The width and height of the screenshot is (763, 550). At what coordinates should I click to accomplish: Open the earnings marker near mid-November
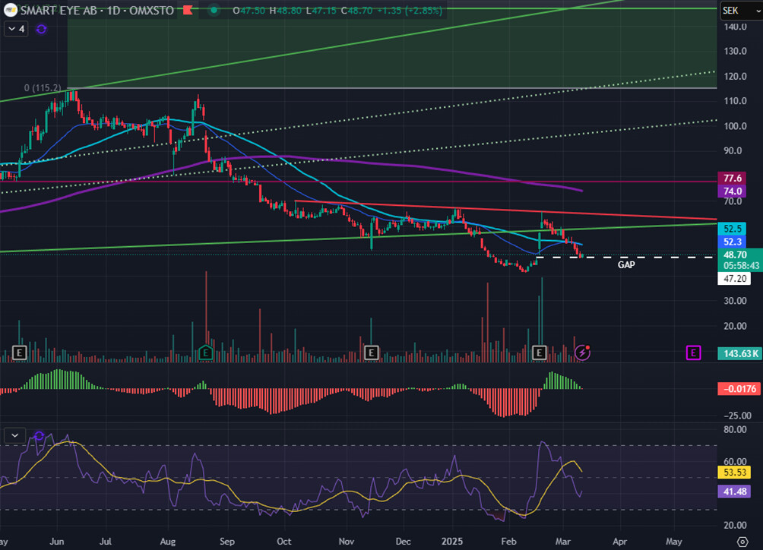tap(371, 352)
